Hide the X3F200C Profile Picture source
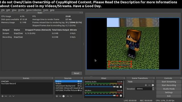This screenshot has width=182, height=102. [x=78, y=90]
